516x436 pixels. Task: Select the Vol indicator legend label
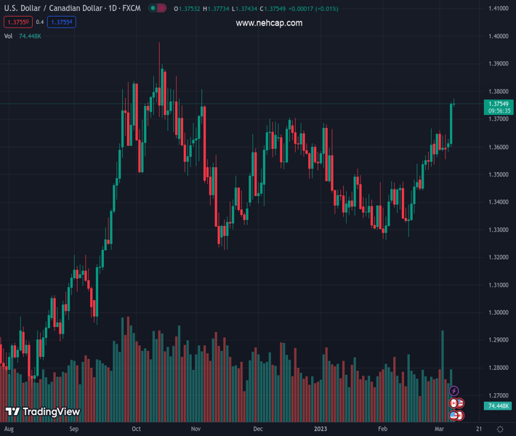coord(8,36)
